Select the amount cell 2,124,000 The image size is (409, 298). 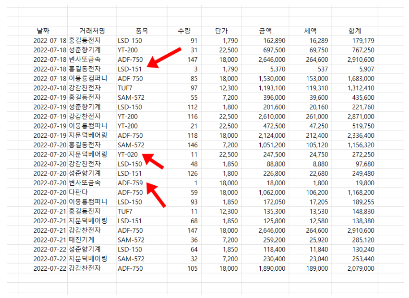click(265, 136)
